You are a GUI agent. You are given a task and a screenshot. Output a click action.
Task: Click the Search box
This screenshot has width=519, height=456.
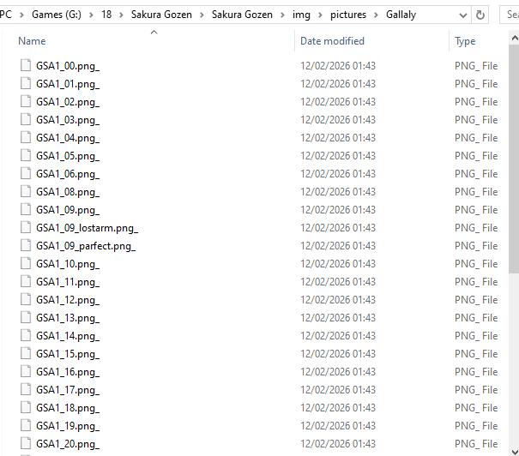[510, 15]
